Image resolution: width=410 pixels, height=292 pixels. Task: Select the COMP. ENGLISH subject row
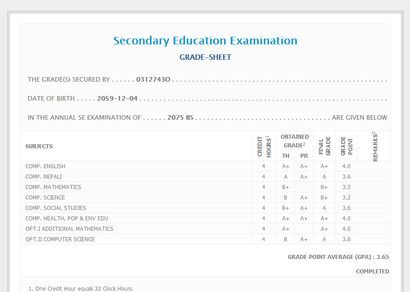[45, 166]
